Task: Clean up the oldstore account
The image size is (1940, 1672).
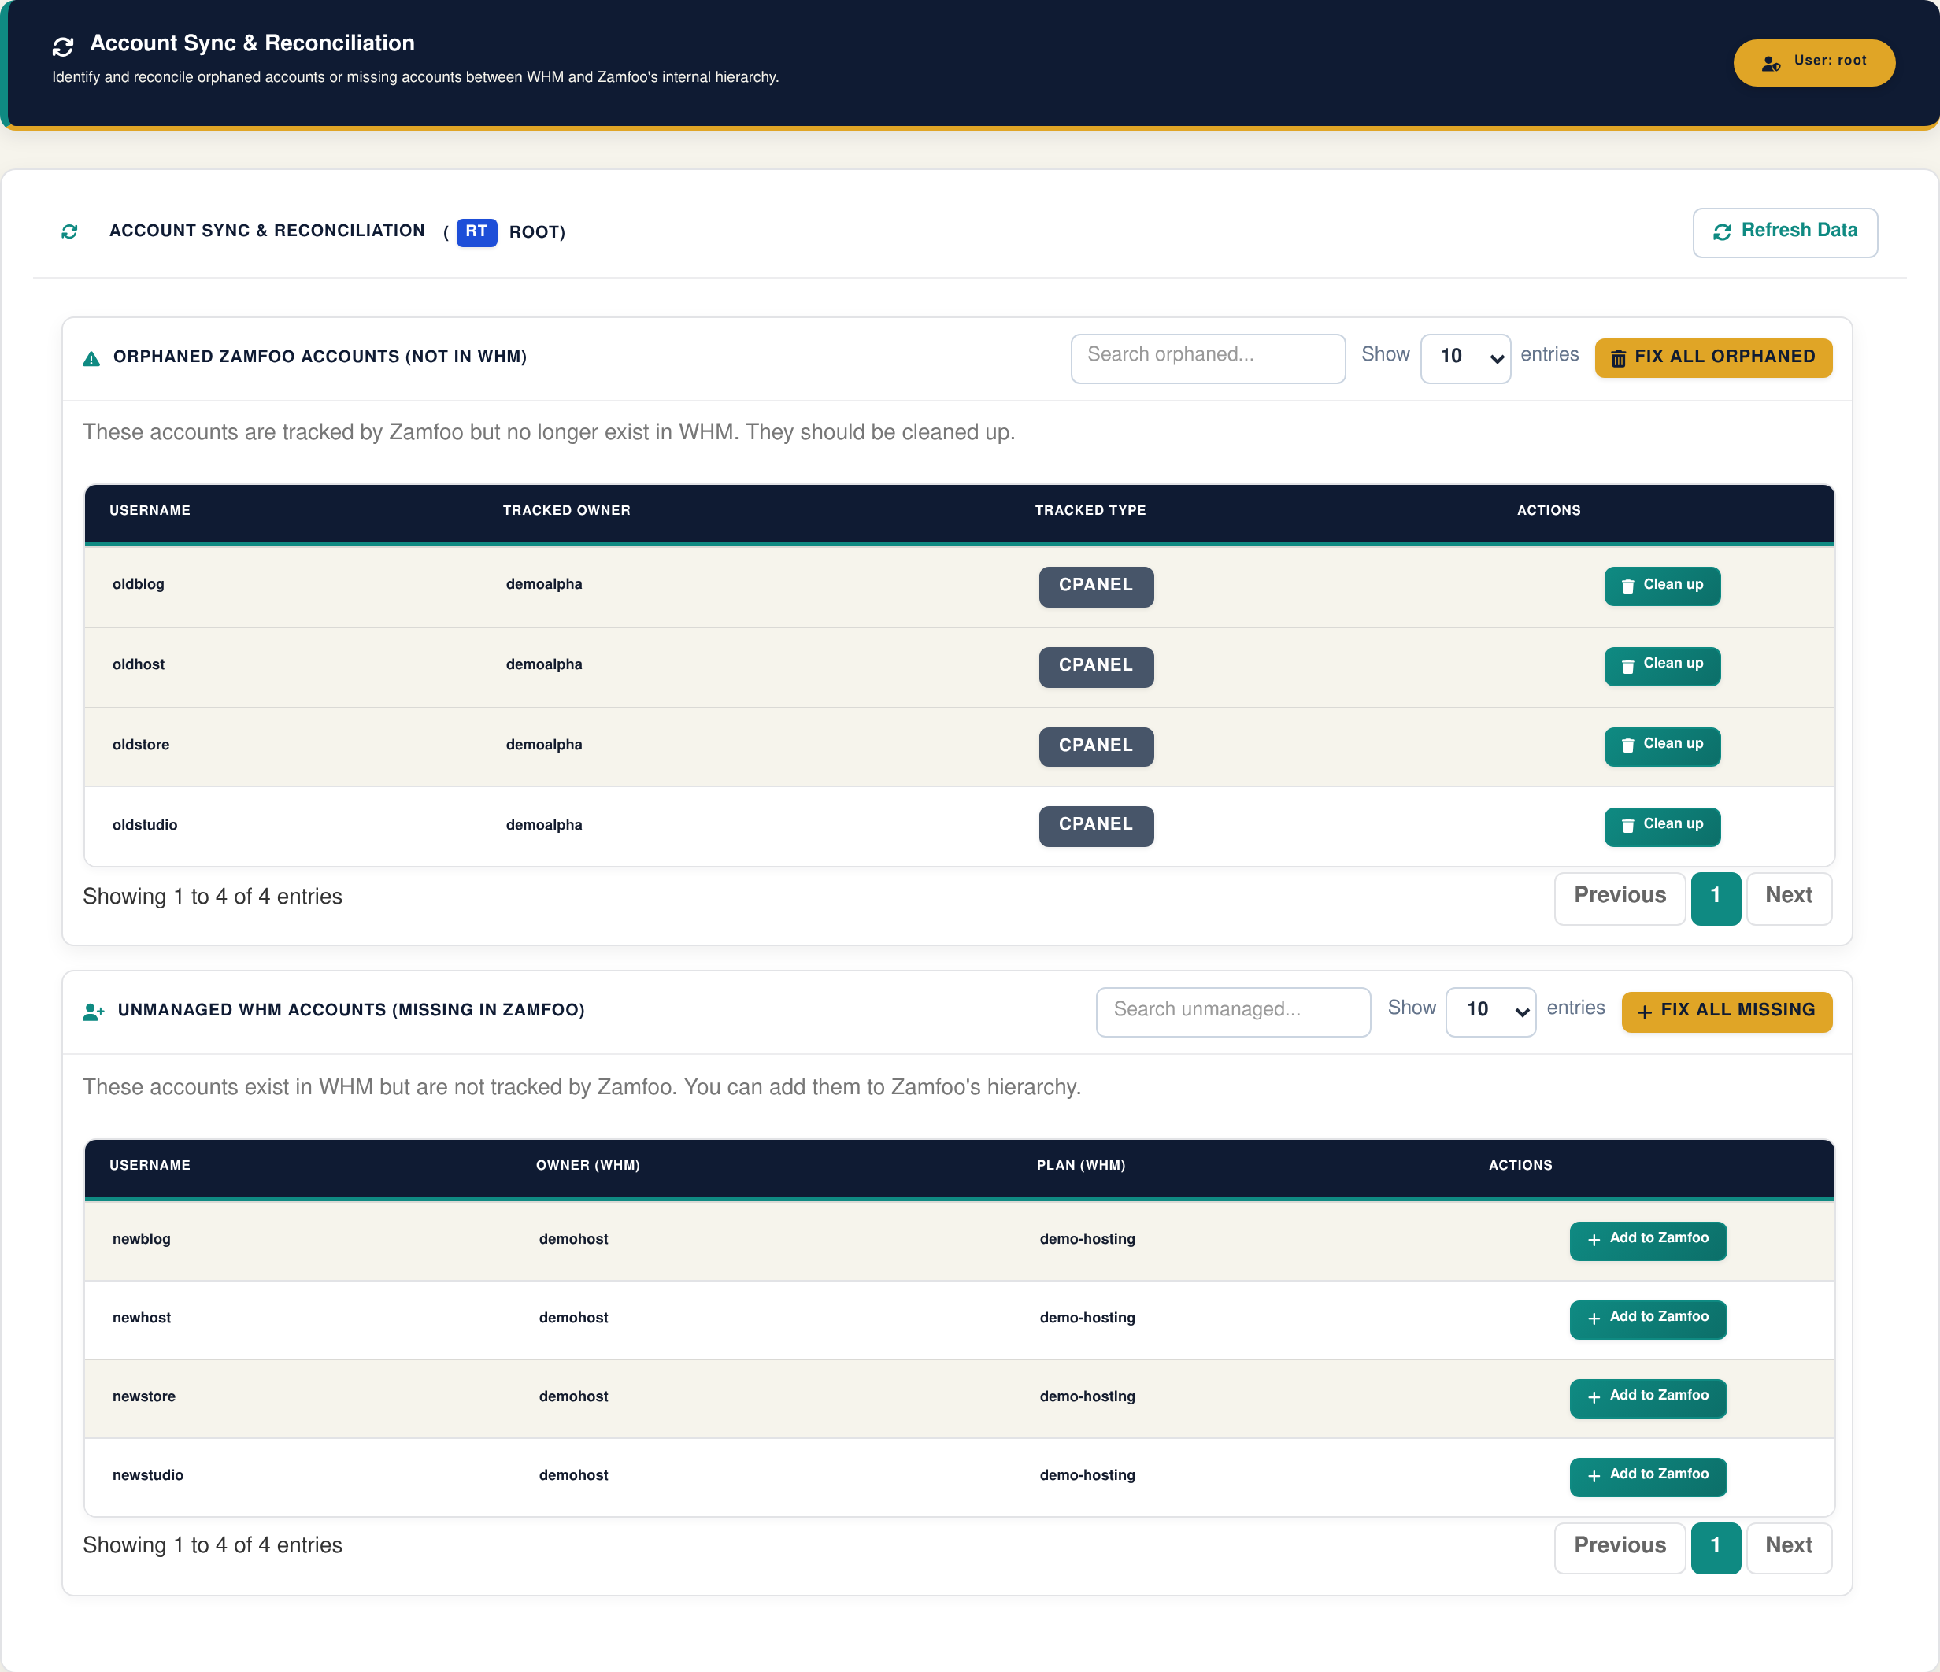Action: 1662,746
